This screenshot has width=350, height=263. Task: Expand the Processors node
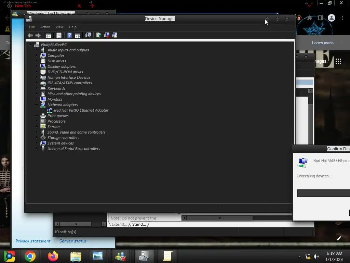(37, 121)
